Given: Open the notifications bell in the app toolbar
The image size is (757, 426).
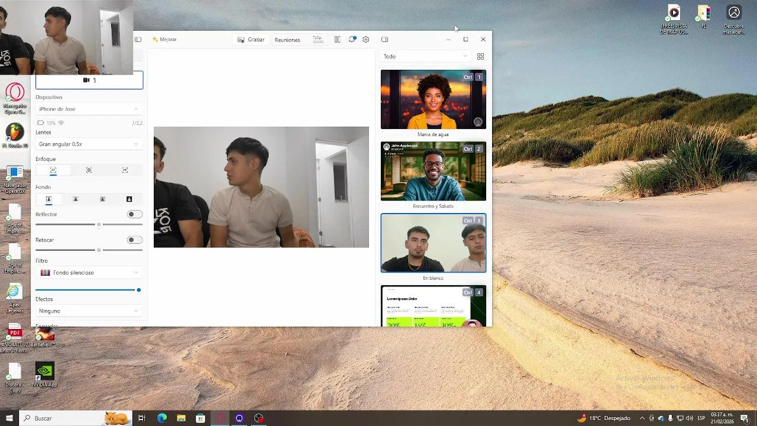Looking at the screenshot, I should tap(352, 40).
